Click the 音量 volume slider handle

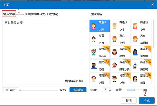(x=134, y=90)
